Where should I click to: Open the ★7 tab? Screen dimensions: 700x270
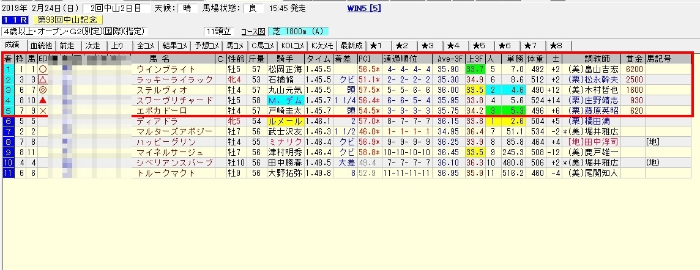coord(531,45)
